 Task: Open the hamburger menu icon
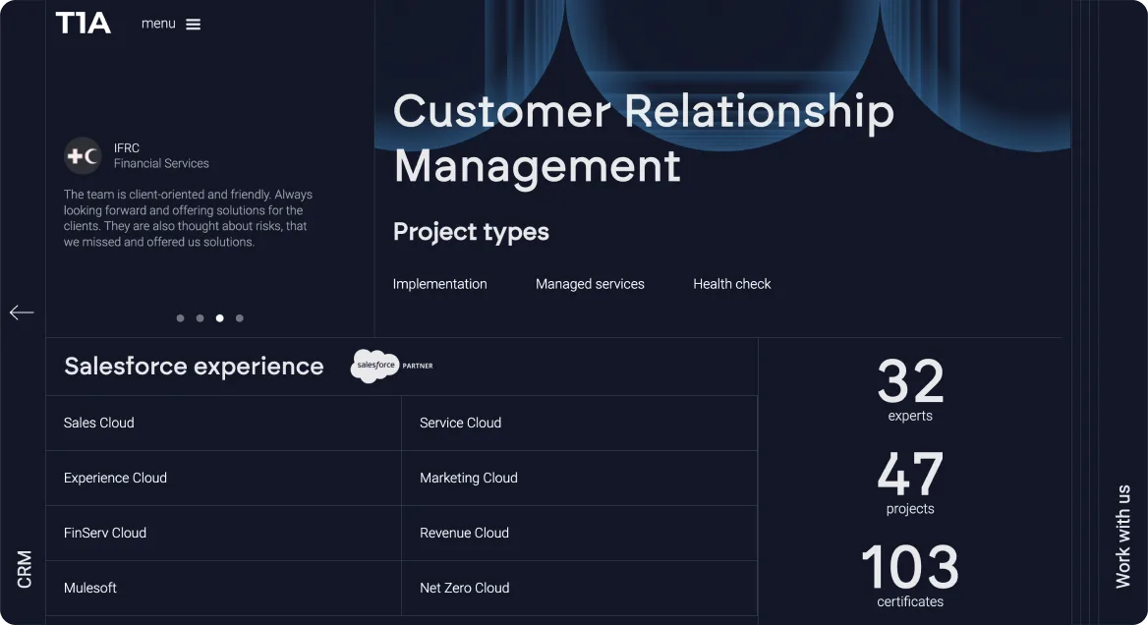click(x=194, y=25)
